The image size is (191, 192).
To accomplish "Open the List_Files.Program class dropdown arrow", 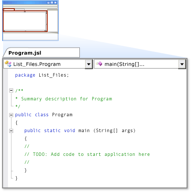I will 89,64.
